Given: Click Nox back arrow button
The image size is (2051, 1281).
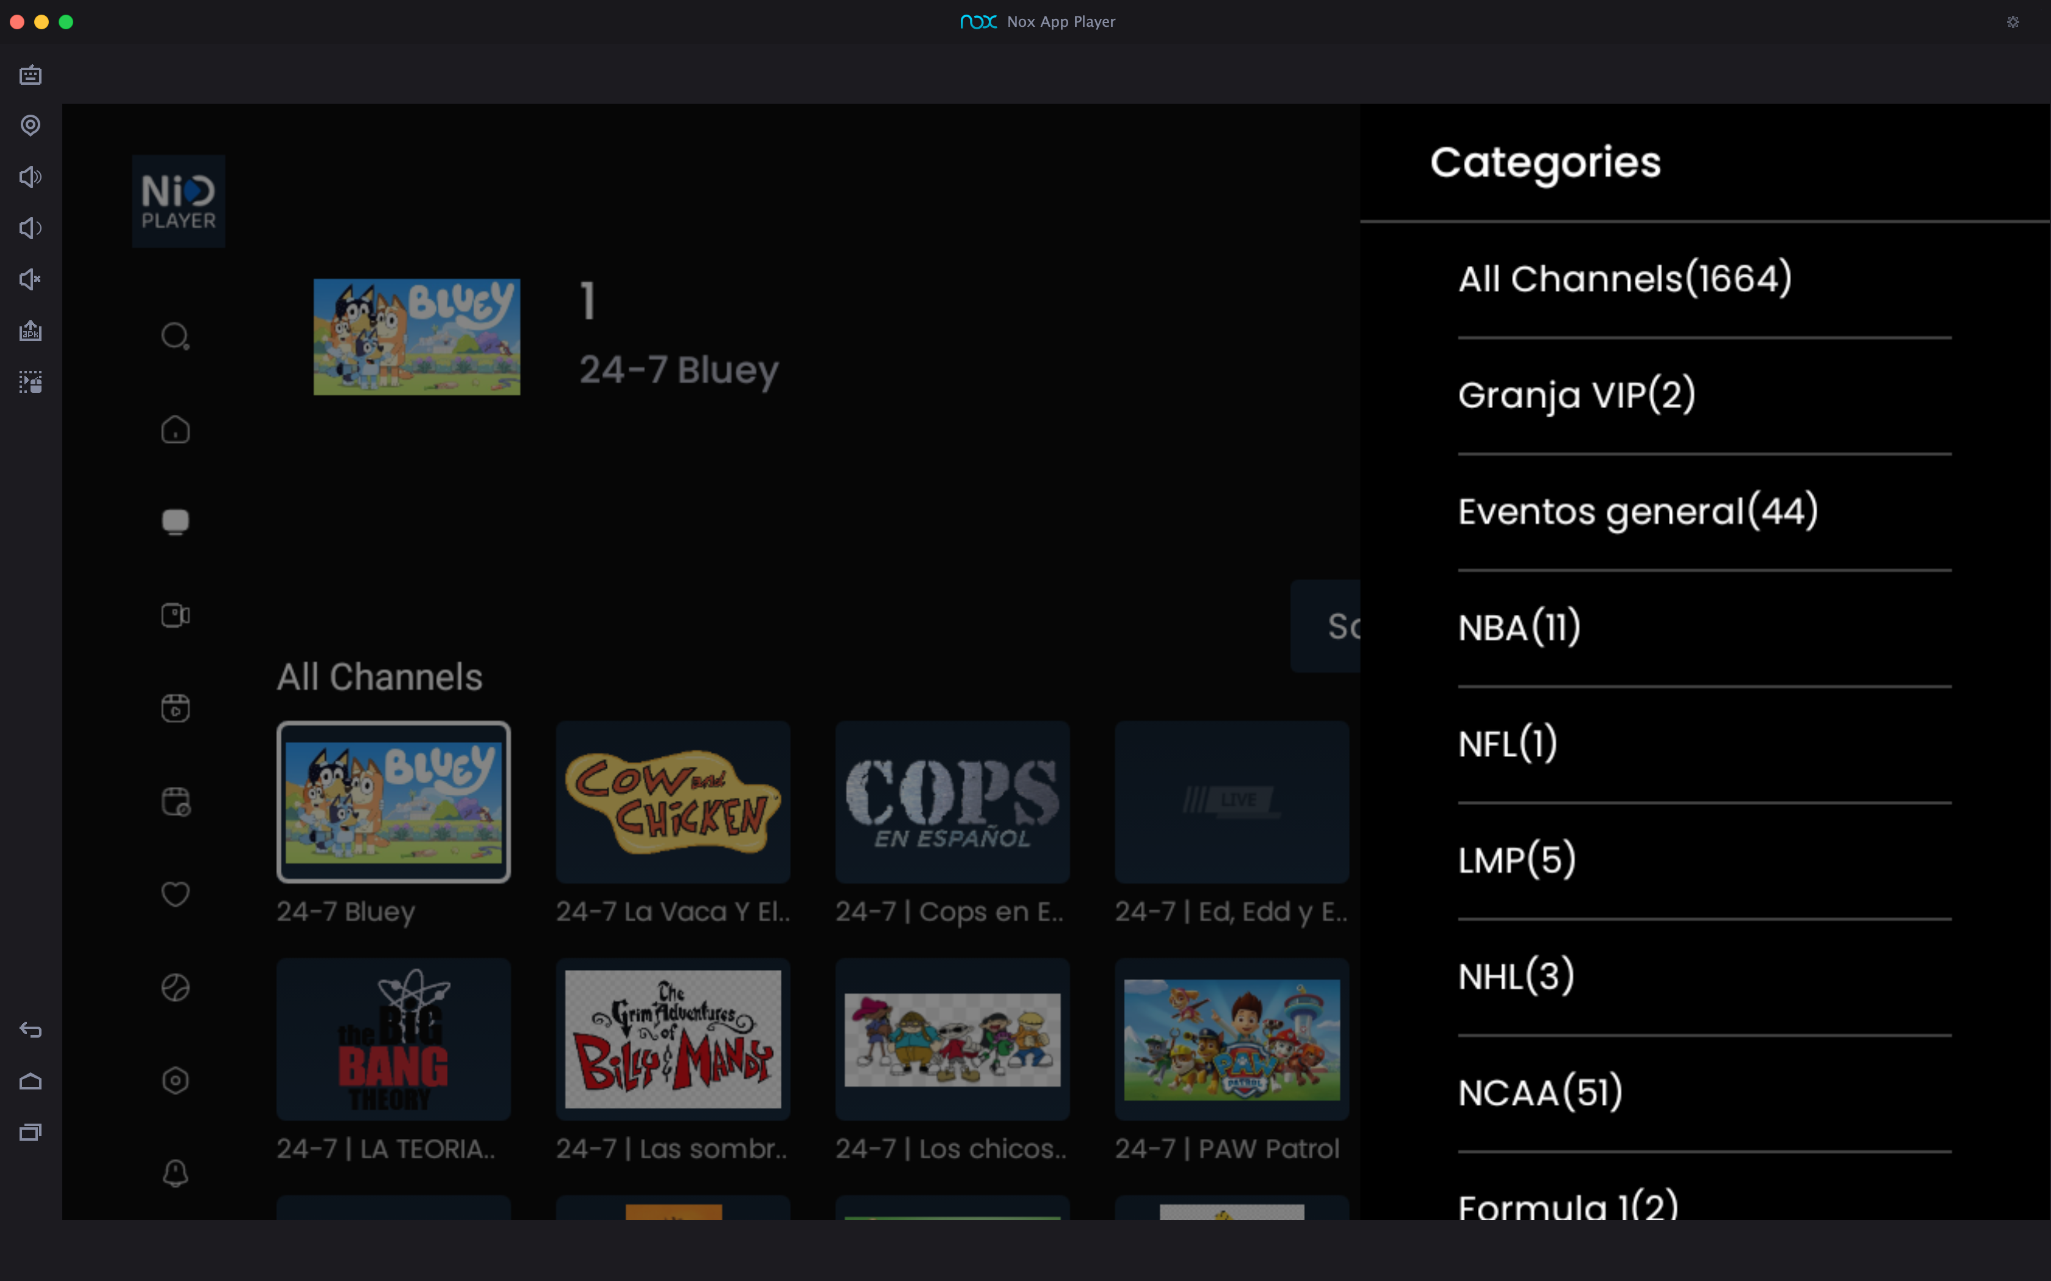Looking at the screenshot, I should coord(31,1030).
